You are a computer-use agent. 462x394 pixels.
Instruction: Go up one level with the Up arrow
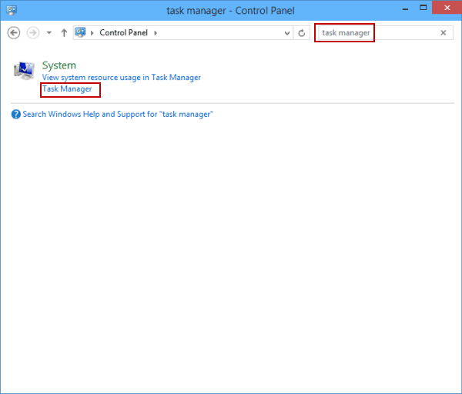pyautogui.click(x=64, y=32)
